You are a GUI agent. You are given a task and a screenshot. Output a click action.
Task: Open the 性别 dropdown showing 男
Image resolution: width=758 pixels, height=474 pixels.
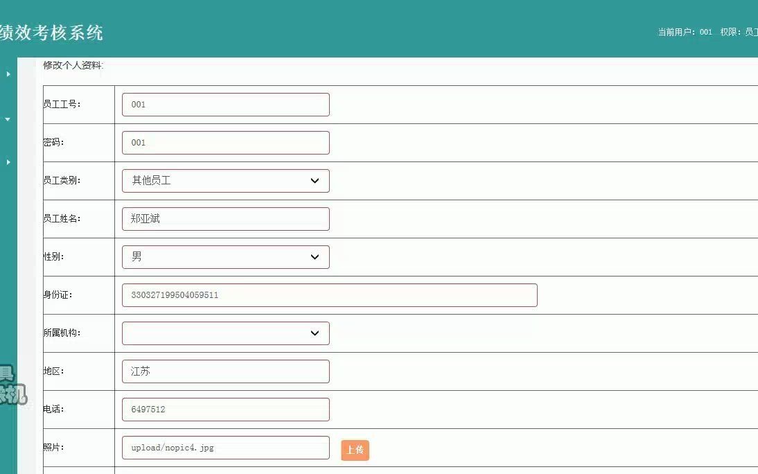coord(225,256)
